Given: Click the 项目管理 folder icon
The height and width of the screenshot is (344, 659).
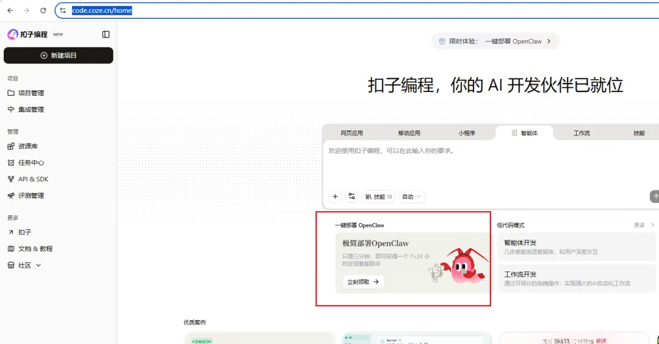Looking at the screenshot, I should tap(11, 93).
